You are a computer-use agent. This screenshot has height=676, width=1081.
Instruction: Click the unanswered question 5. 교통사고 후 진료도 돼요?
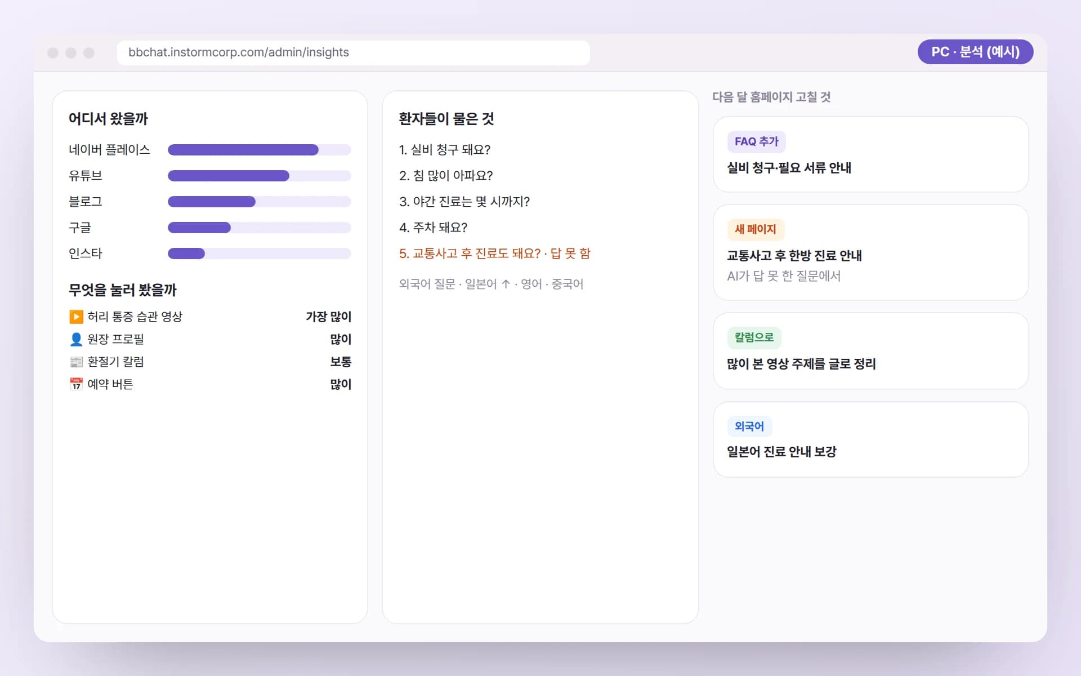[x=494, y=253]
